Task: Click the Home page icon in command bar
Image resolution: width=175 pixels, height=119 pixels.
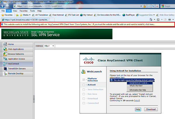Action: click(x=151, y=19)
